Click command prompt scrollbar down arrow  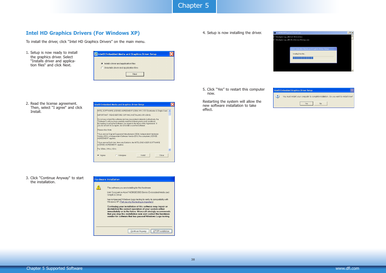tap(352, 70)
